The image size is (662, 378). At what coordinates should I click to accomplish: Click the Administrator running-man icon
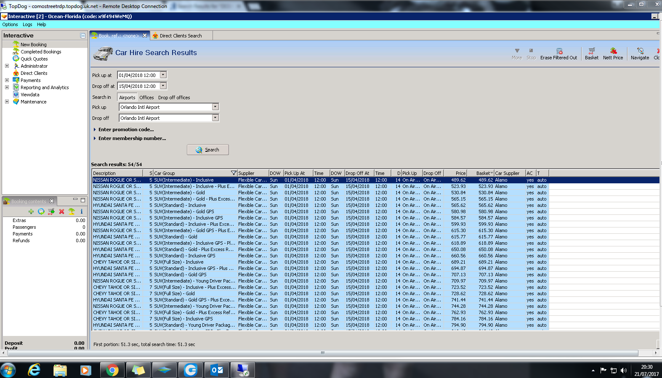point(16,66)
